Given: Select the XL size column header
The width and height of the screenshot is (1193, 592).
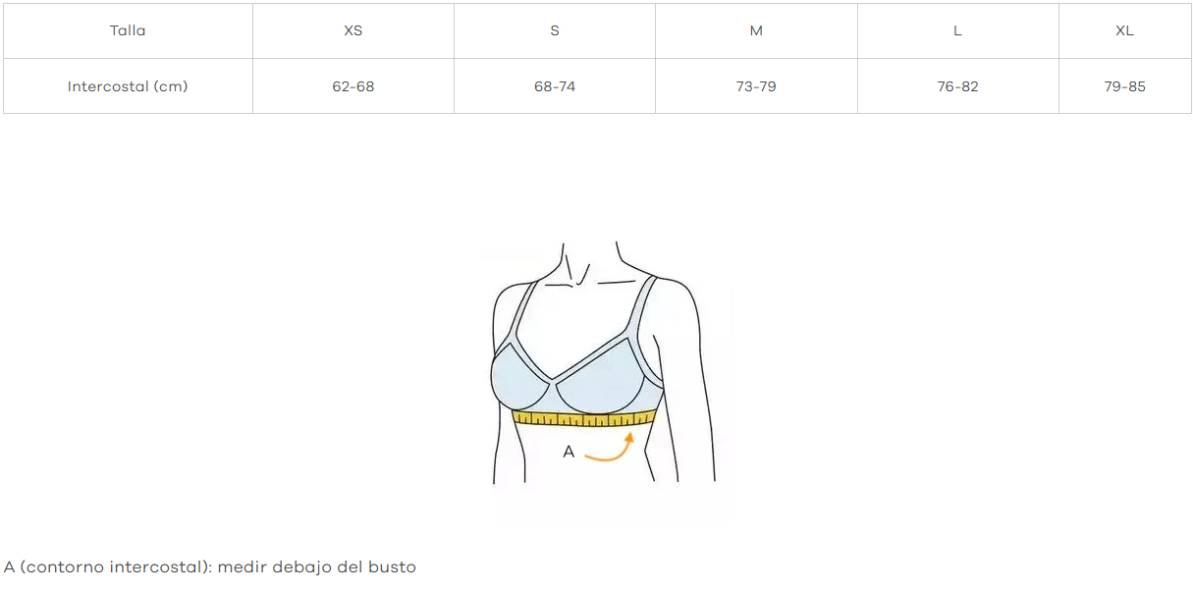Looking at the screenshot, I should coord(1125,30).
